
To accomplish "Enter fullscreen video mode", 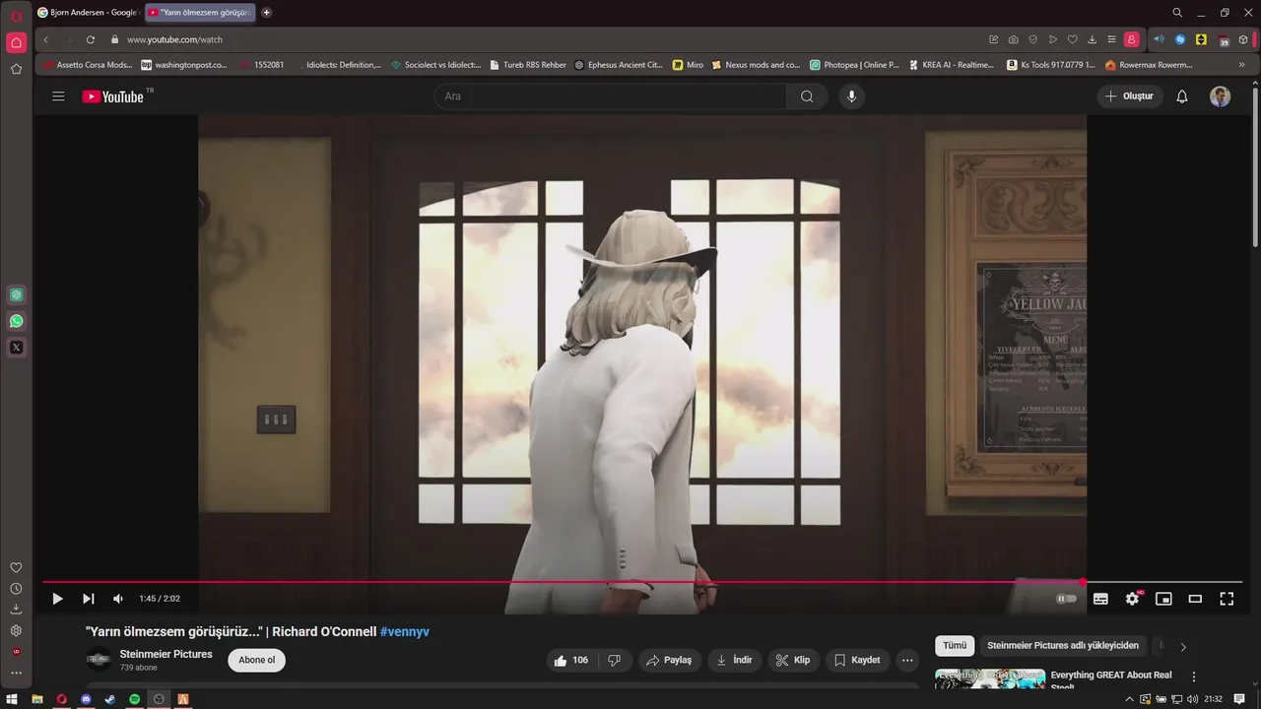I will (1227, 598).
